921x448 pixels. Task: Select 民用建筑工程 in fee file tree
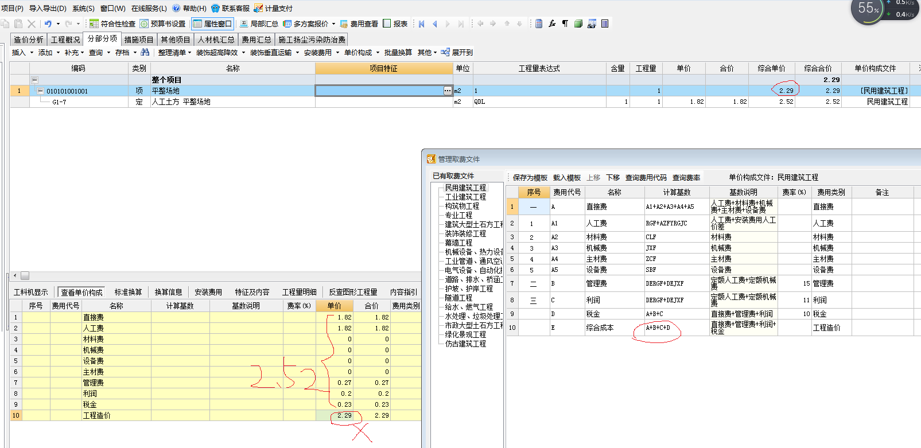[x=465, y=188]
